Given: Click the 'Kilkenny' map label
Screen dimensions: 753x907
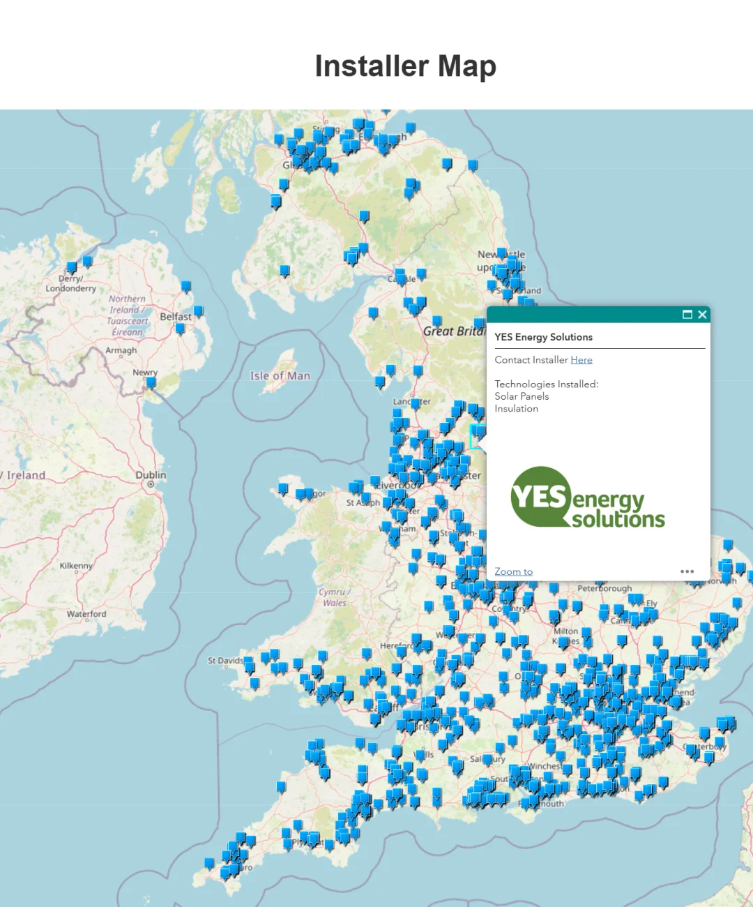Looking at the screenshot, I should point(76,566).
